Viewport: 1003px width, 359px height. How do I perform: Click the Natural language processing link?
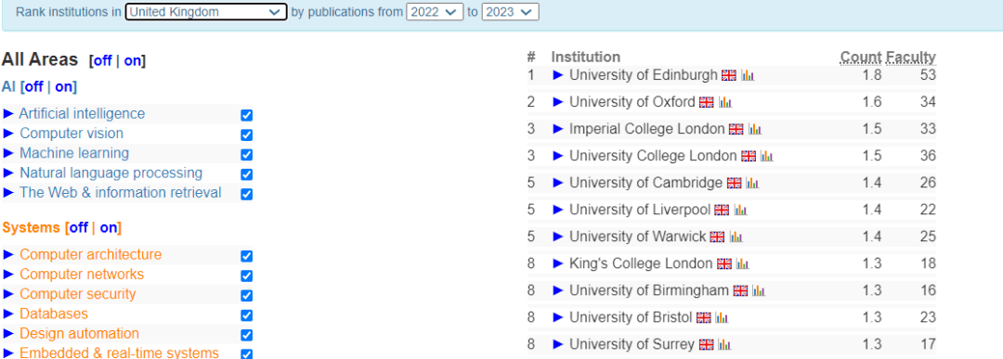(x=111, y=173)
